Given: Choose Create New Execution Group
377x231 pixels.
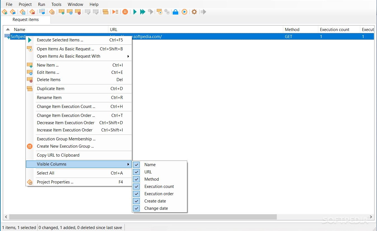Looking at the screenshot, I should (x=79, y=146).
